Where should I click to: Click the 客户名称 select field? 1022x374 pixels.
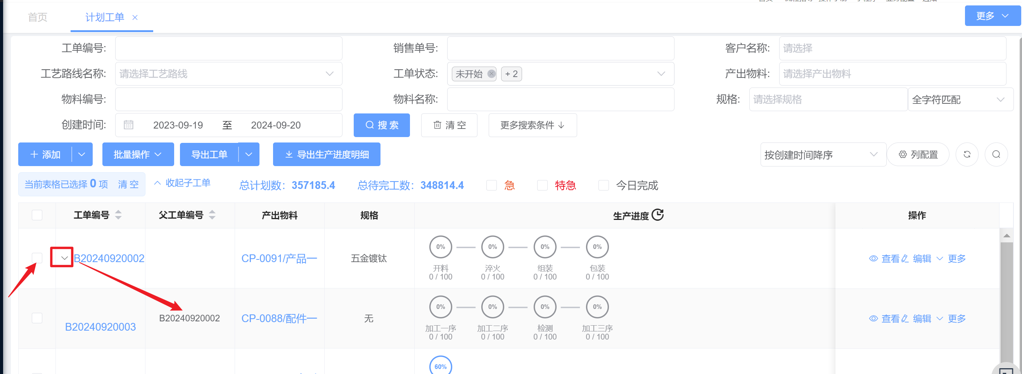click(892, 48)
